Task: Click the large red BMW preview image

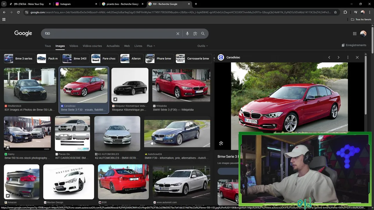Action: 289,97
